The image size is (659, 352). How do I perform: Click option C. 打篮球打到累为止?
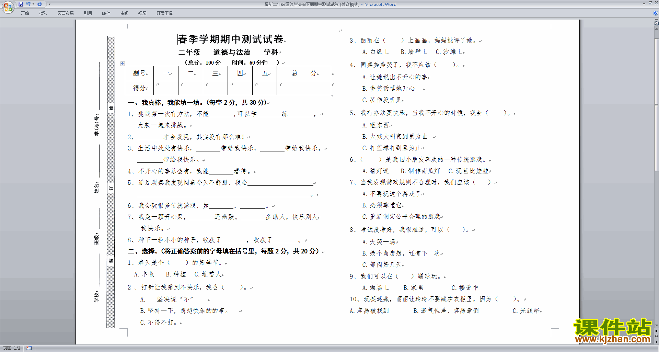[392, 148]
